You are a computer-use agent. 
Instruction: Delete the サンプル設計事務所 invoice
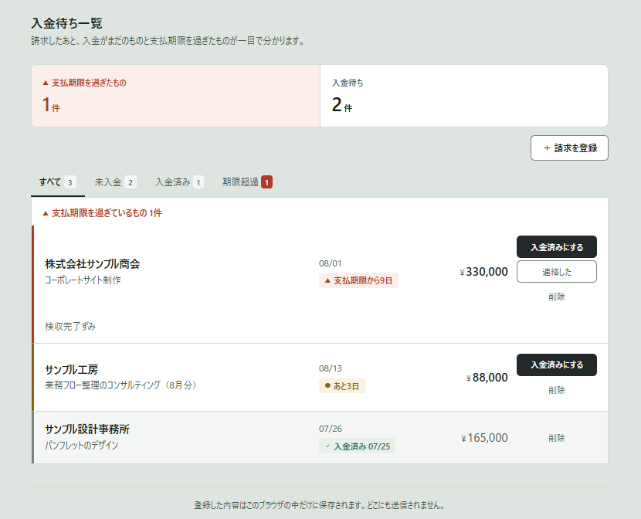556,438
